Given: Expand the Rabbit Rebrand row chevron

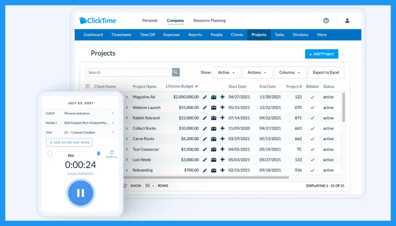Looking at the screenshot, I should click(x=127, y=118).
